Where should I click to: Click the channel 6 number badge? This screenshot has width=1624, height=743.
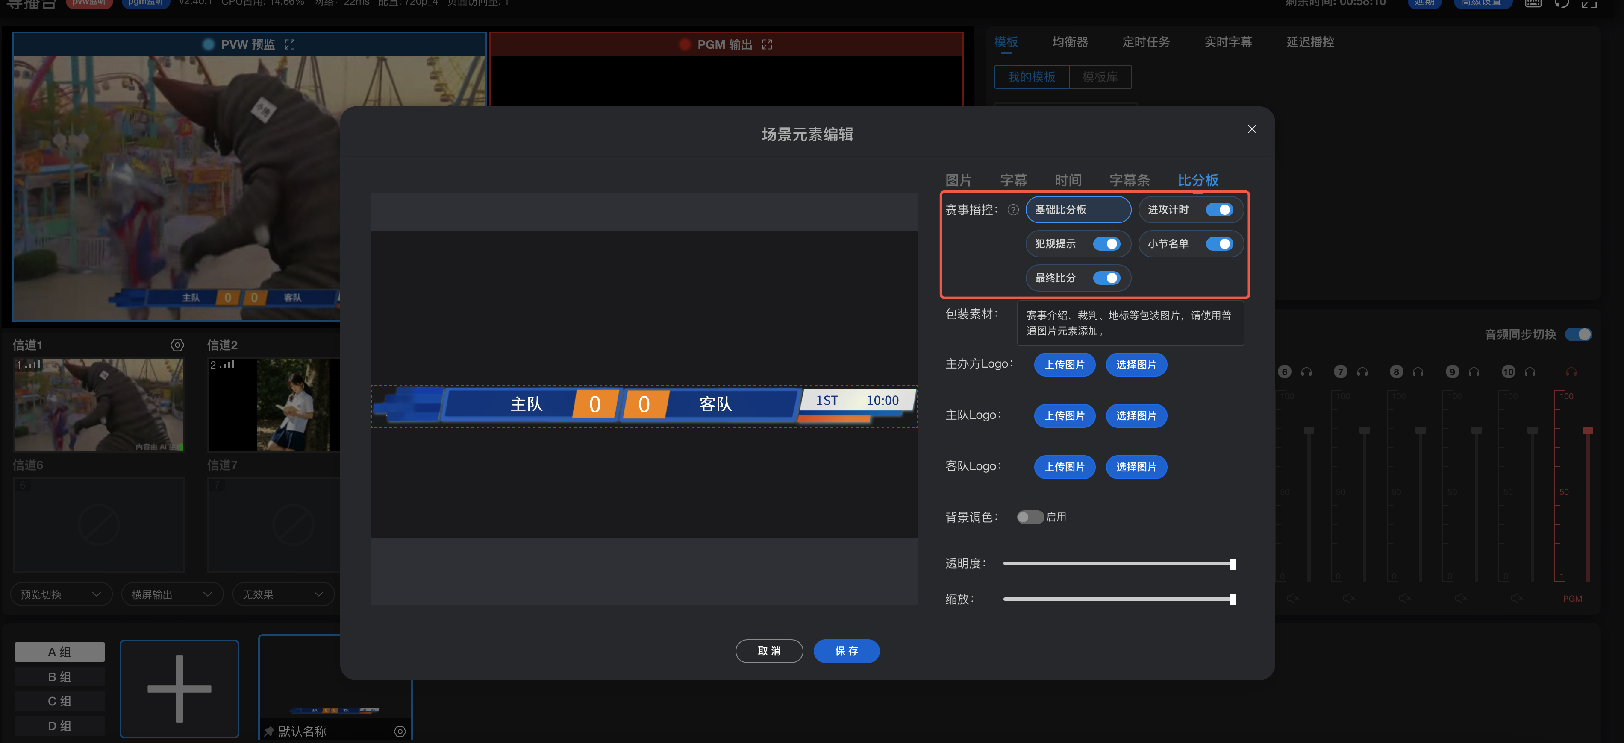1284,372
